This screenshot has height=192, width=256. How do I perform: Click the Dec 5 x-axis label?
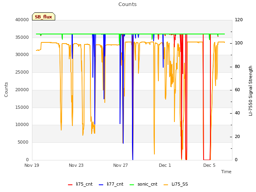(x=209, y=165)
